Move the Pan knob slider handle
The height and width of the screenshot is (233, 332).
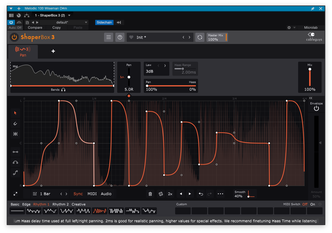(x=129, y=77)
